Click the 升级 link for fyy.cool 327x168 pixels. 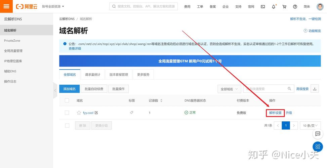(x=289, y=113)
